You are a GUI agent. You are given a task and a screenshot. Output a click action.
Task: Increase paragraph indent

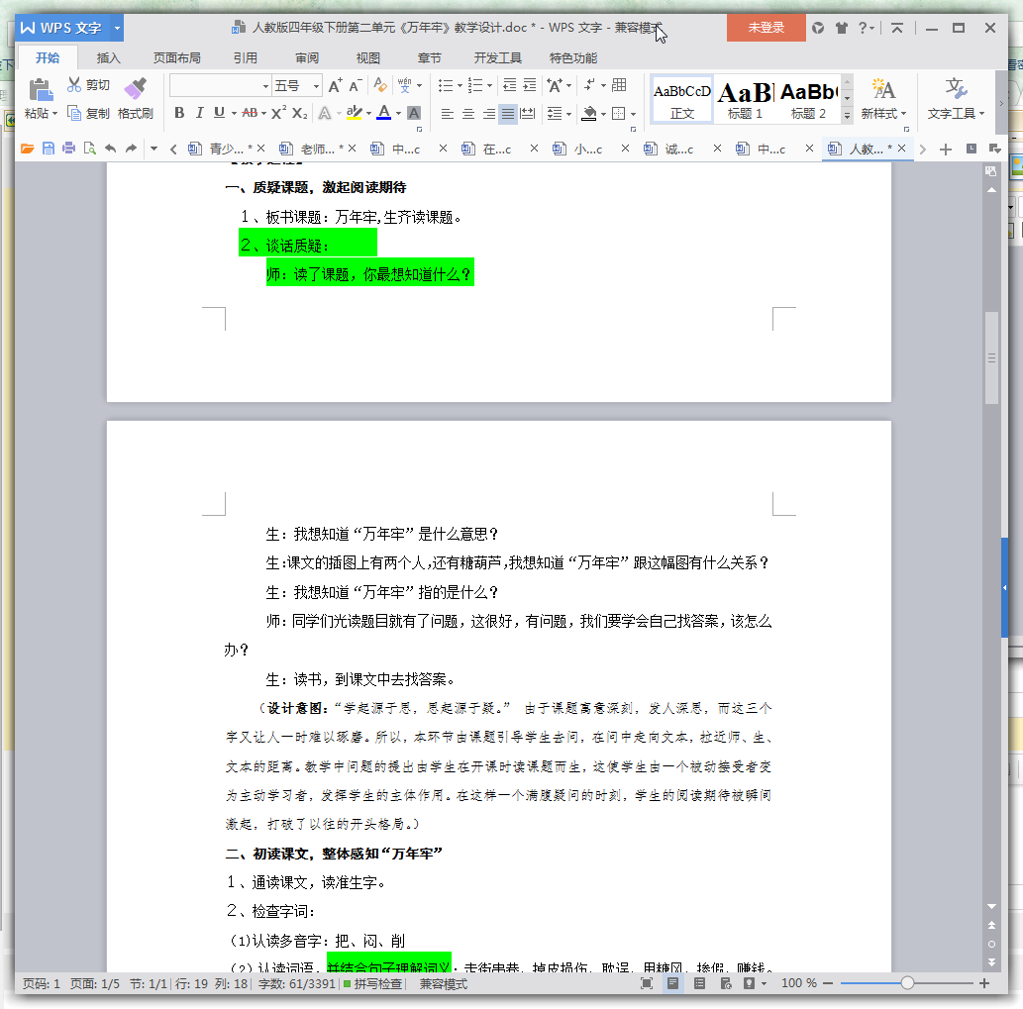pos(530,85)
